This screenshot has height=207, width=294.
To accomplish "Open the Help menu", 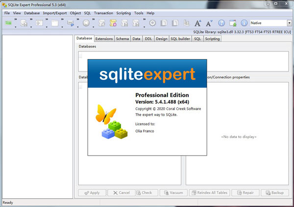I will coord(150,13).
